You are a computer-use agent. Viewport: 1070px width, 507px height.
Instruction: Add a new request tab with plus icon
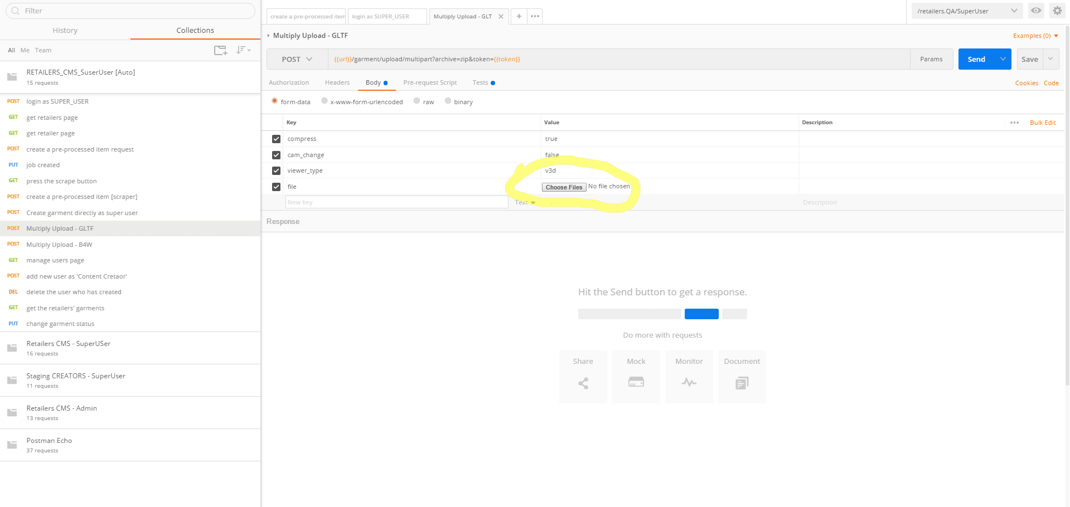coord(519,16)
